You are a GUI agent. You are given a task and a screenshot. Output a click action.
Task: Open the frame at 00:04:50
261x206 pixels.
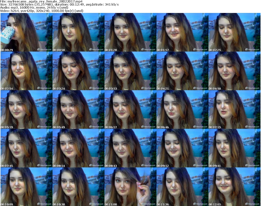pos(234,71)
